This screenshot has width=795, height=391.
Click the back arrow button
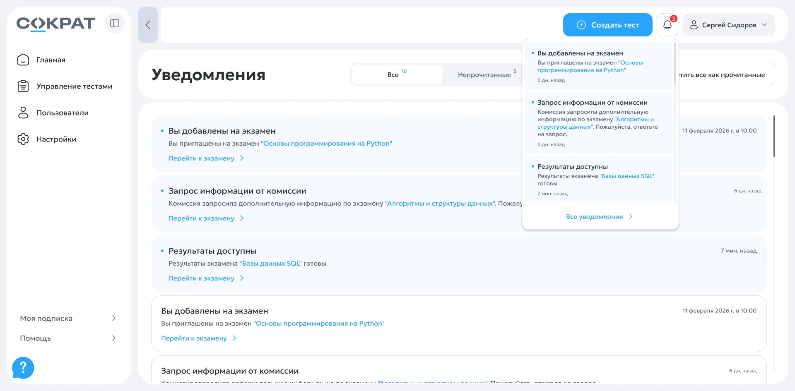148,25
